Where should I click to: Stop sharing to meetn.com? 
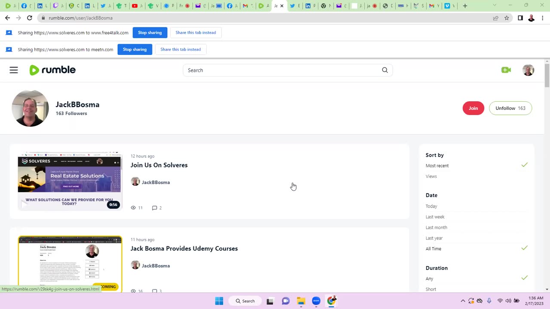click(134, 49)
